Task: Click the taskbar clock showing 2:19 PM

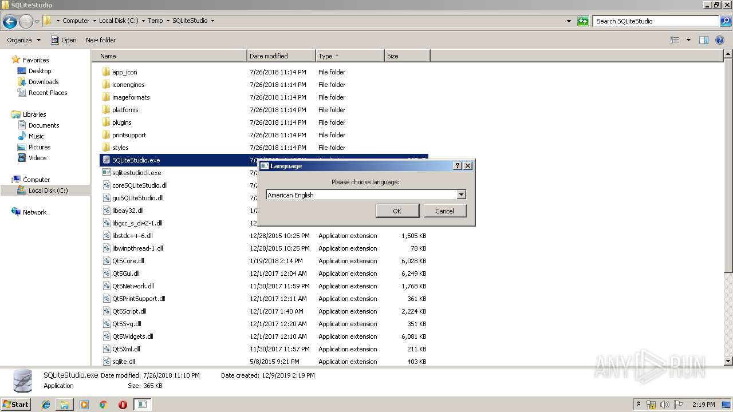Action: [x=703, y=405]
